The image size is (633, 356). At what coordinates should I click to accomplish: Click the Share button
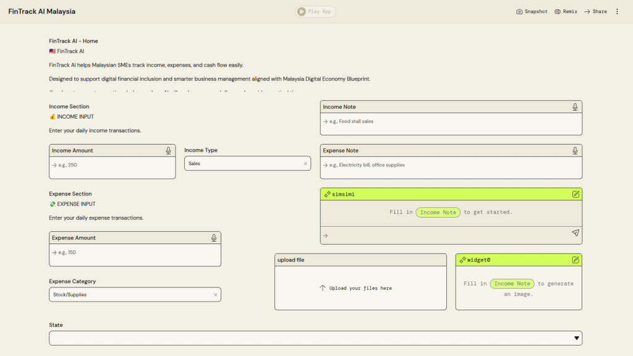tap(595, 12)
